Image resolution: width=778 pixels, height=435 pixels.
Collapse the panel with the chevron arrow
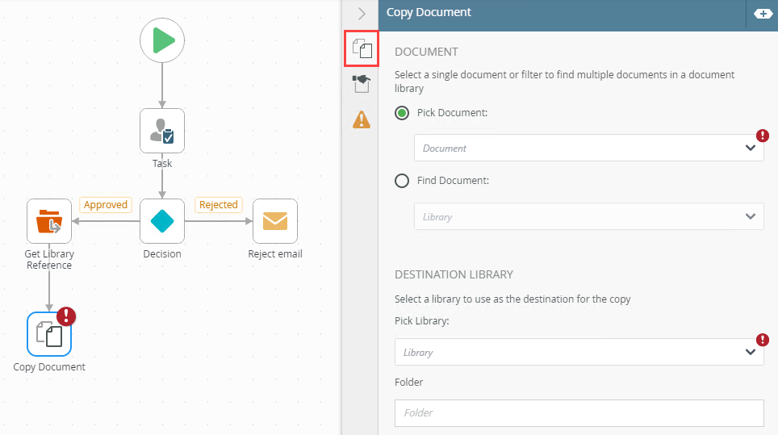[x=362, y=14]
